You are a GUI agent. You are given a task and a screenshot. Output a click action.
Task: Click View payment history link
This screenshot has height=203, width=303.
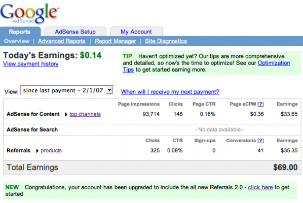(31, 64)
